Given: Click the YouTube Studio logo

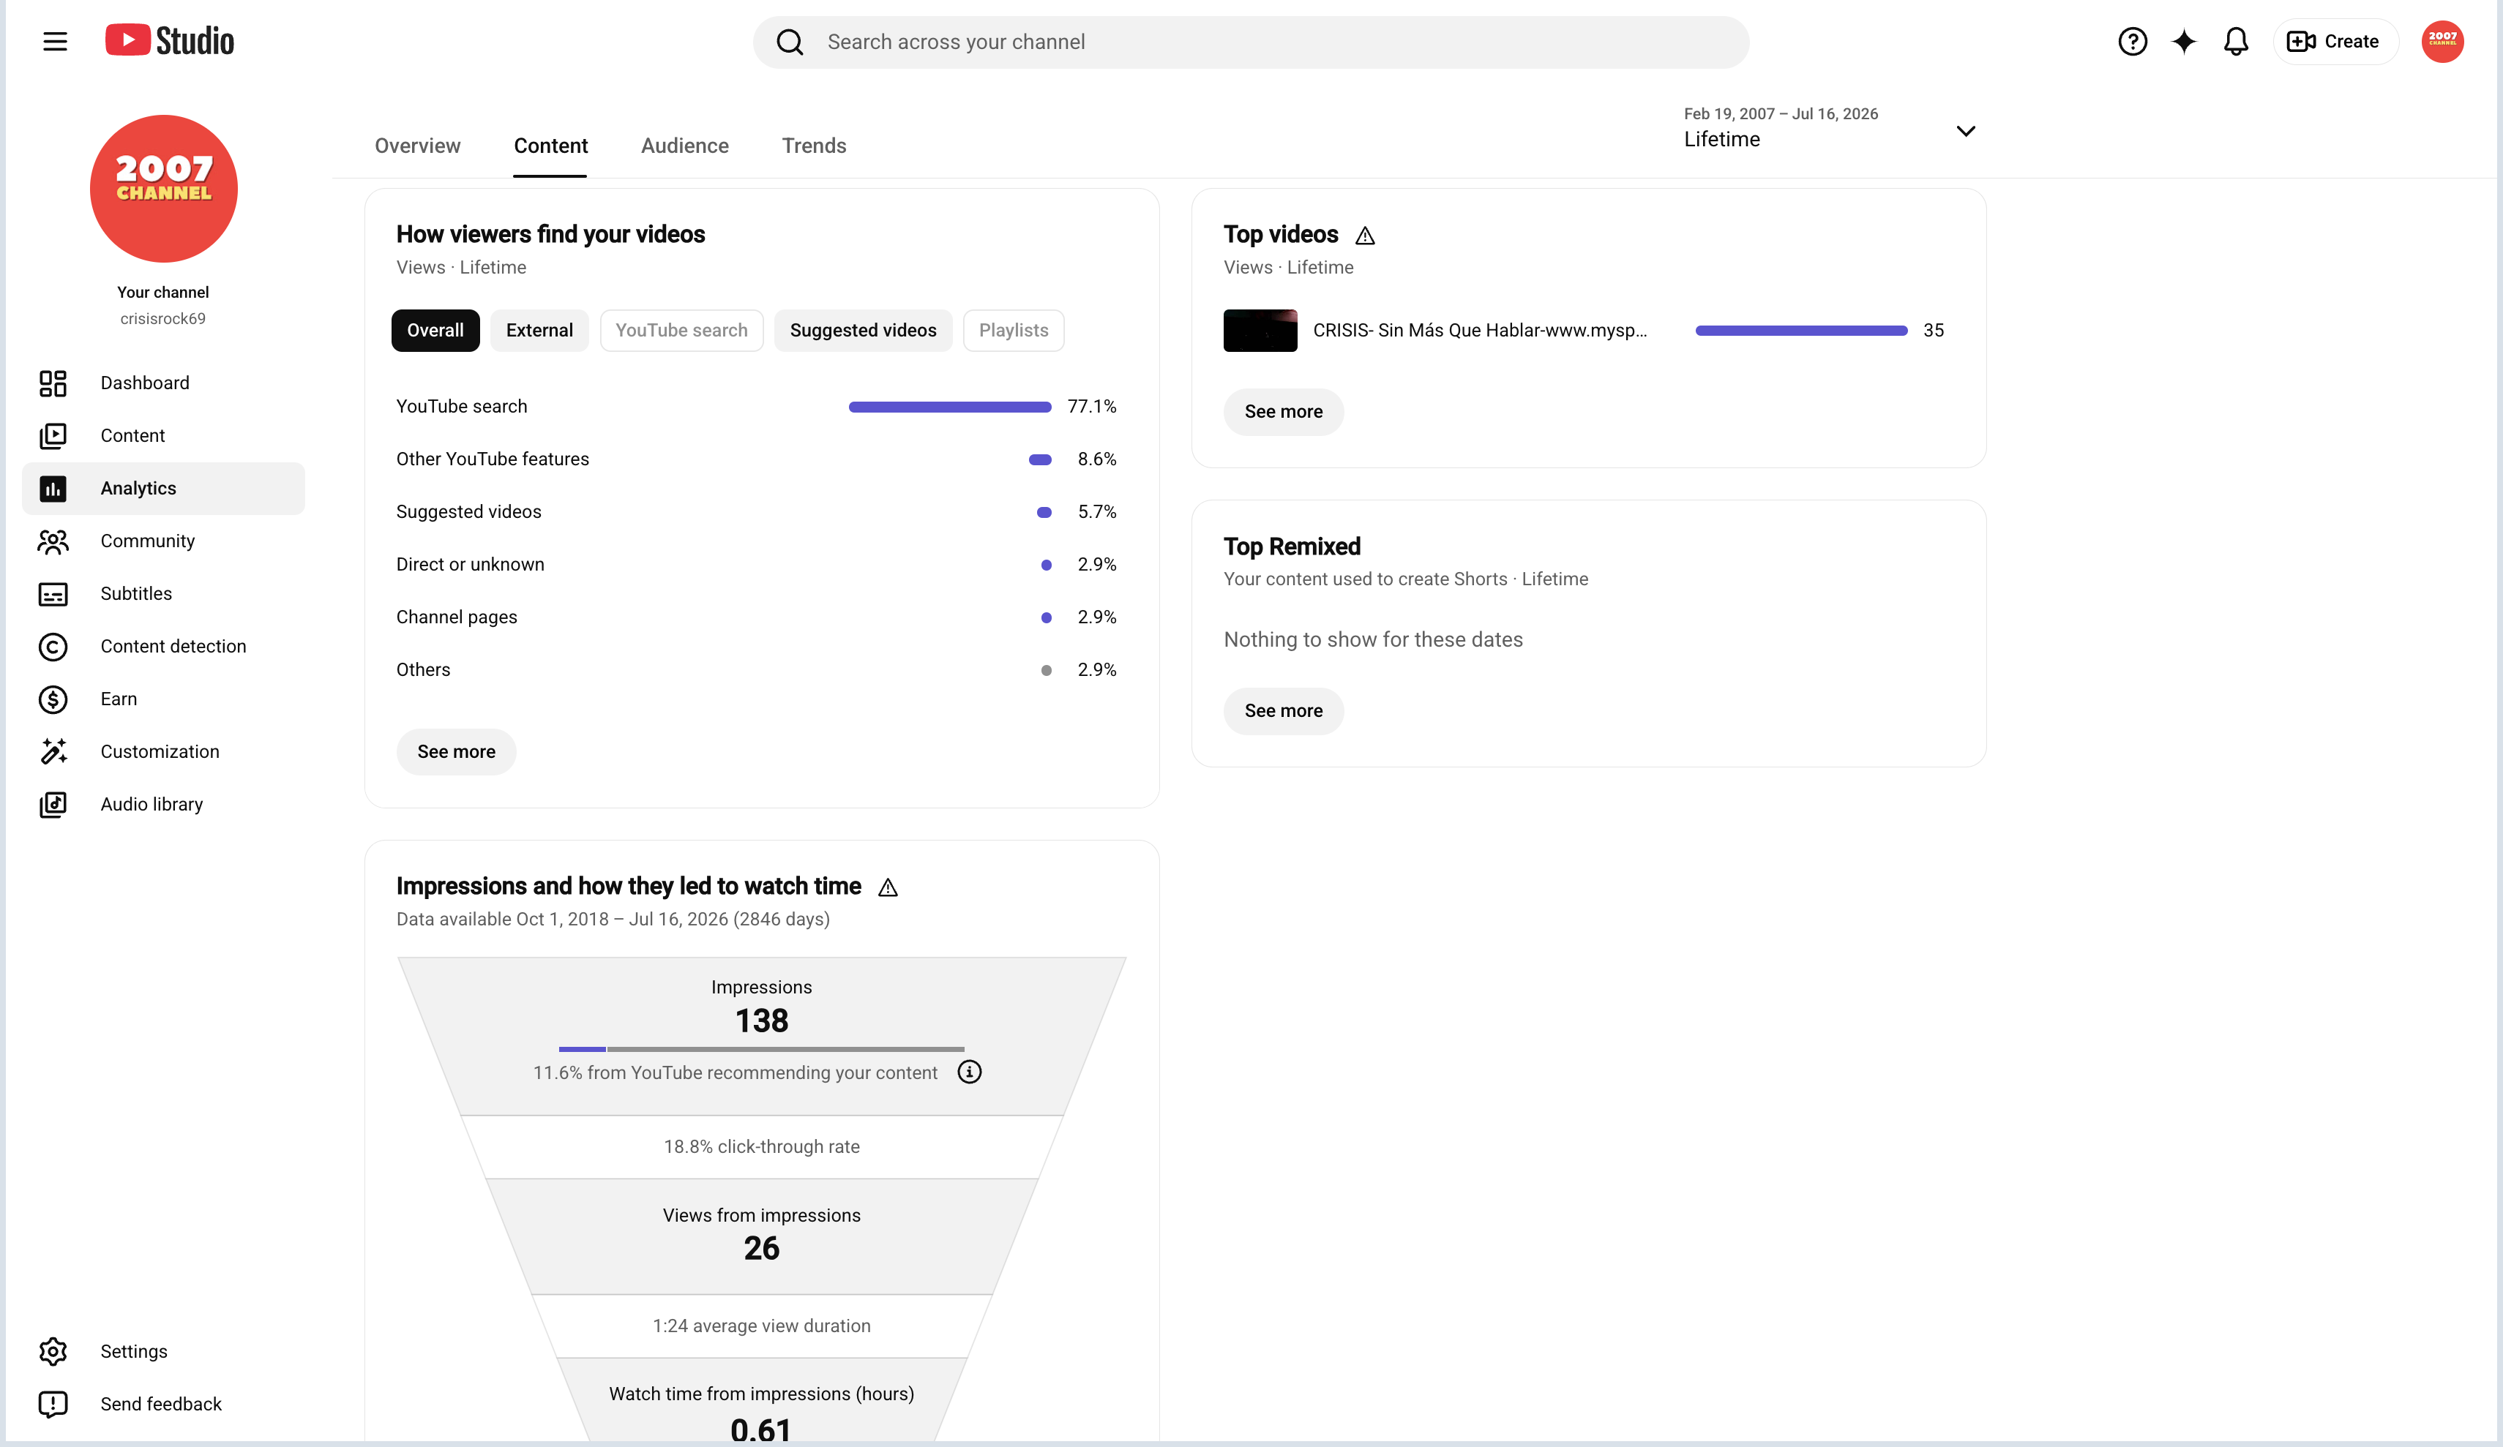Looking at the screenshot, I should [x=170, y=41].
